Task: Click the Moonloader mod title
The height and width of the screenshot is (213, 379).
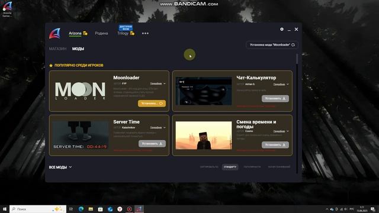Action: pyautogui.click(x=126, y=78)
